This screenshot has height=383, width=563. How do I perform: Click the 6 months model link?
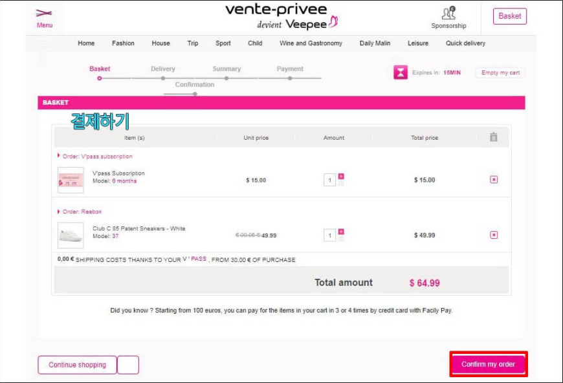point(124,181)
